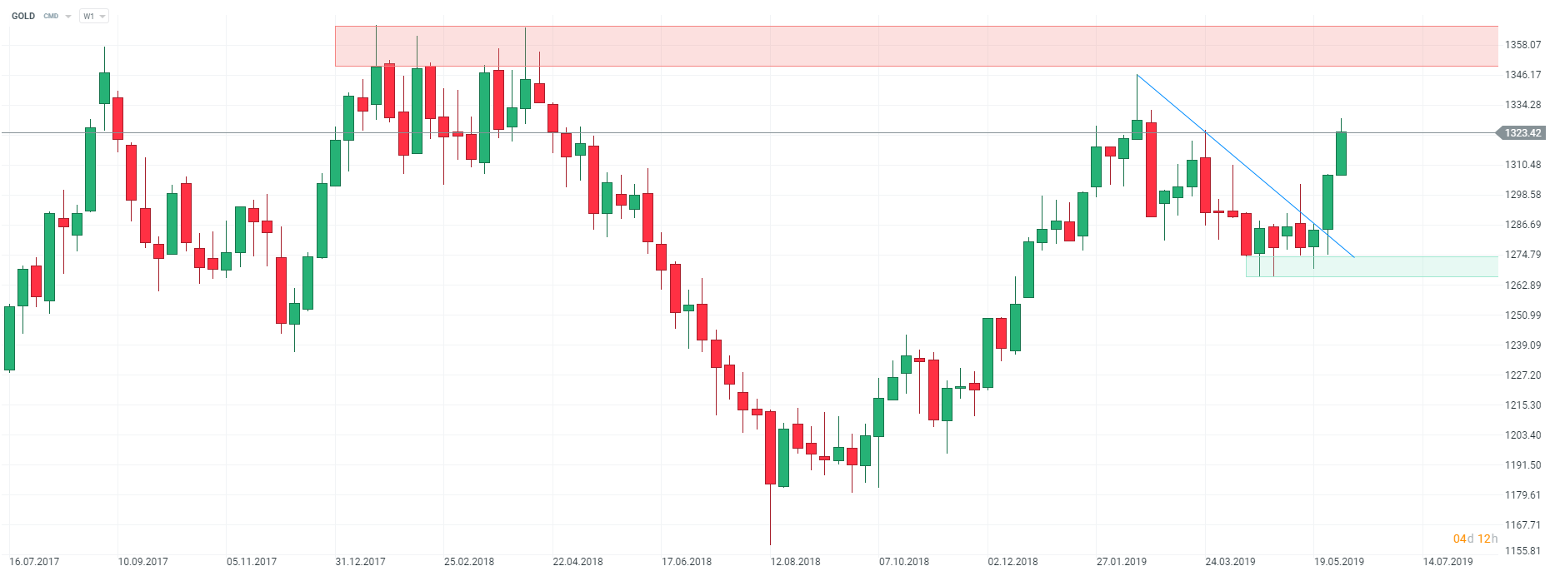Viewport: 1555px width, 576px height.
Task: Expand the arrow next to CMD
Action: pyautogui.click(x=68, y=17)
